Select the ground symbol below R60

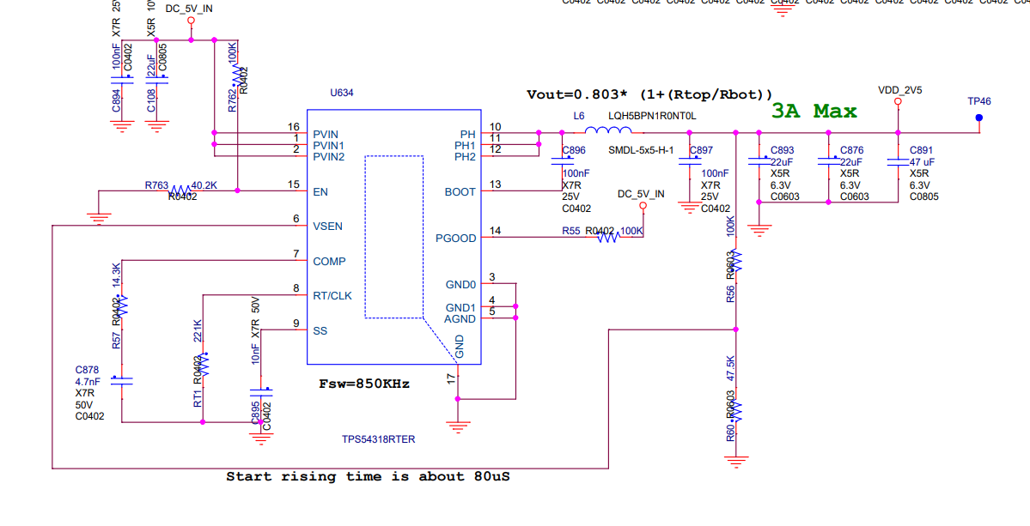point(735,461)
